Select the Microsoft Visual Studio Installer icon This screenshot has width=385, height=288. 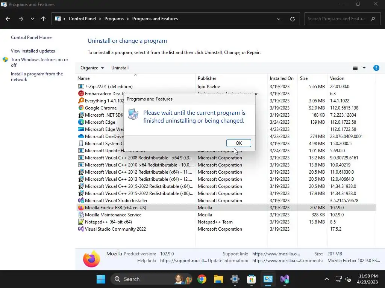(81, 201)
